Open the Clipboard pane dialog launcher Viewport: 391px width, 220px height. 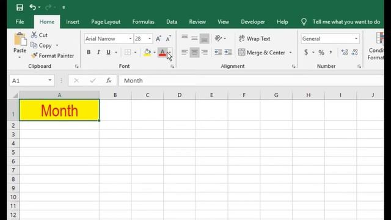point(77,67)
